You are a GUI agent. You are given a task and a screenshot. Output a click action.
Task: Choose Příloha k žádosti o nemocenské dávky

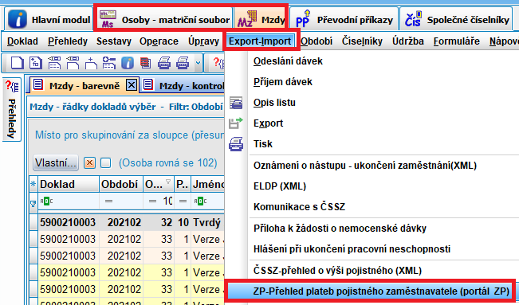pos(340,229)
